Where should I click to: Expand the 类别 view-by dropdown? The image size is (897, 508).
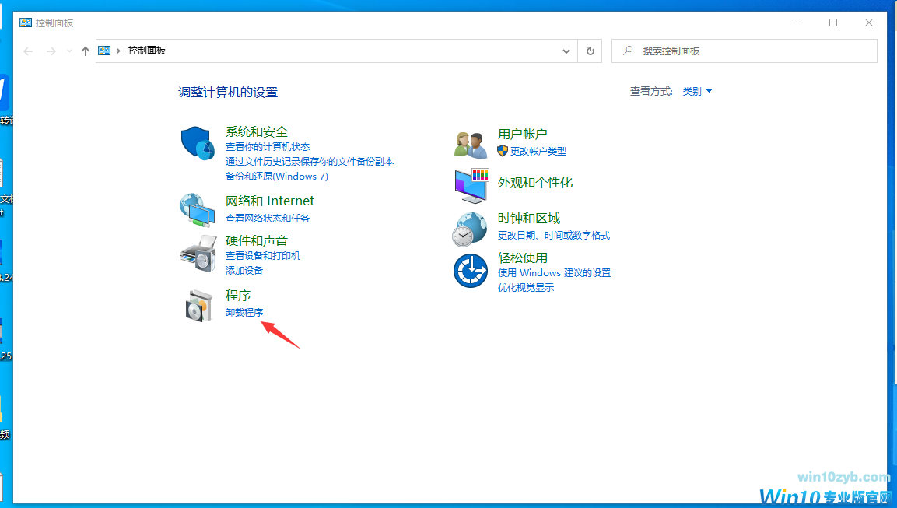(697, 92)
